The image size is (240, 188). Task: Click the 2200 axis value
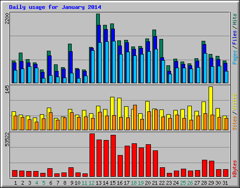point(7,19)
